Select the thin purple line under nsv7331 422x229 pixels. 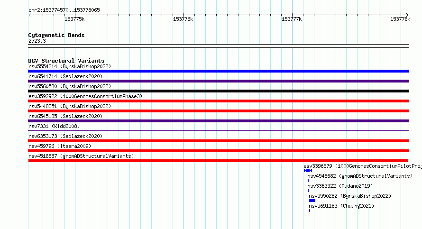(x=218, y=131)
